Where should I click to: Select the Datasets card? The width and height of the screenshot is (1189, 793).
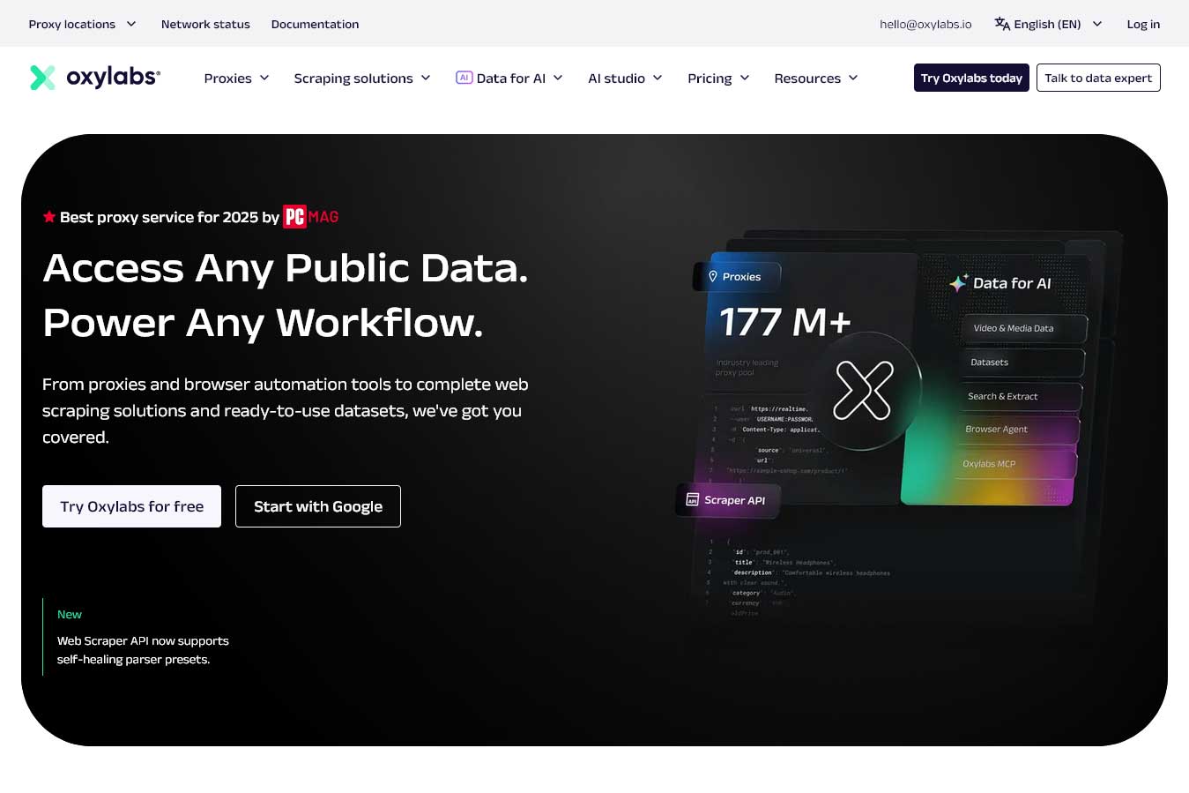(x=1022, y=363)
